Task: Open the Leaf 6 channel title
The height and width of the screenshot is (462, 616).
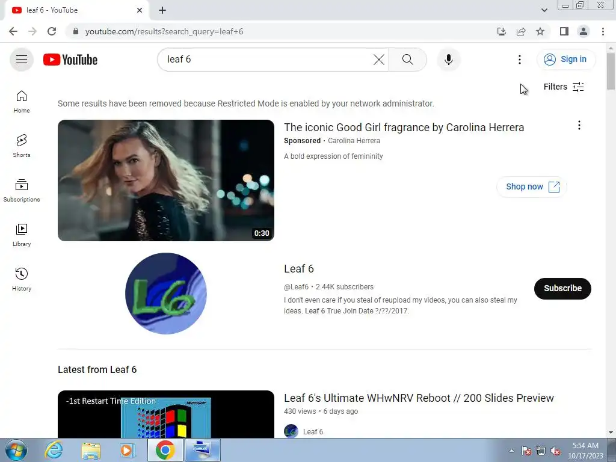Action: [299, 269]
